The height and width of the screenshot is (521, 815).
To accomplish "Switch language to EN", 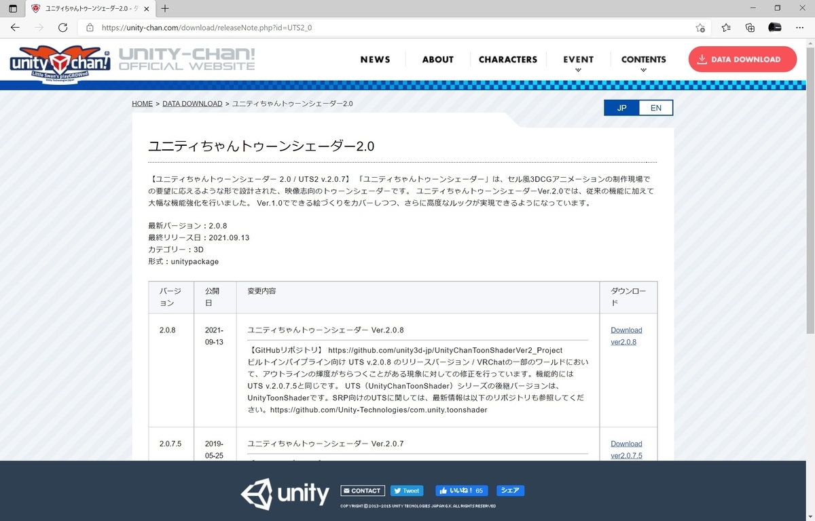I will coord(656,108).
